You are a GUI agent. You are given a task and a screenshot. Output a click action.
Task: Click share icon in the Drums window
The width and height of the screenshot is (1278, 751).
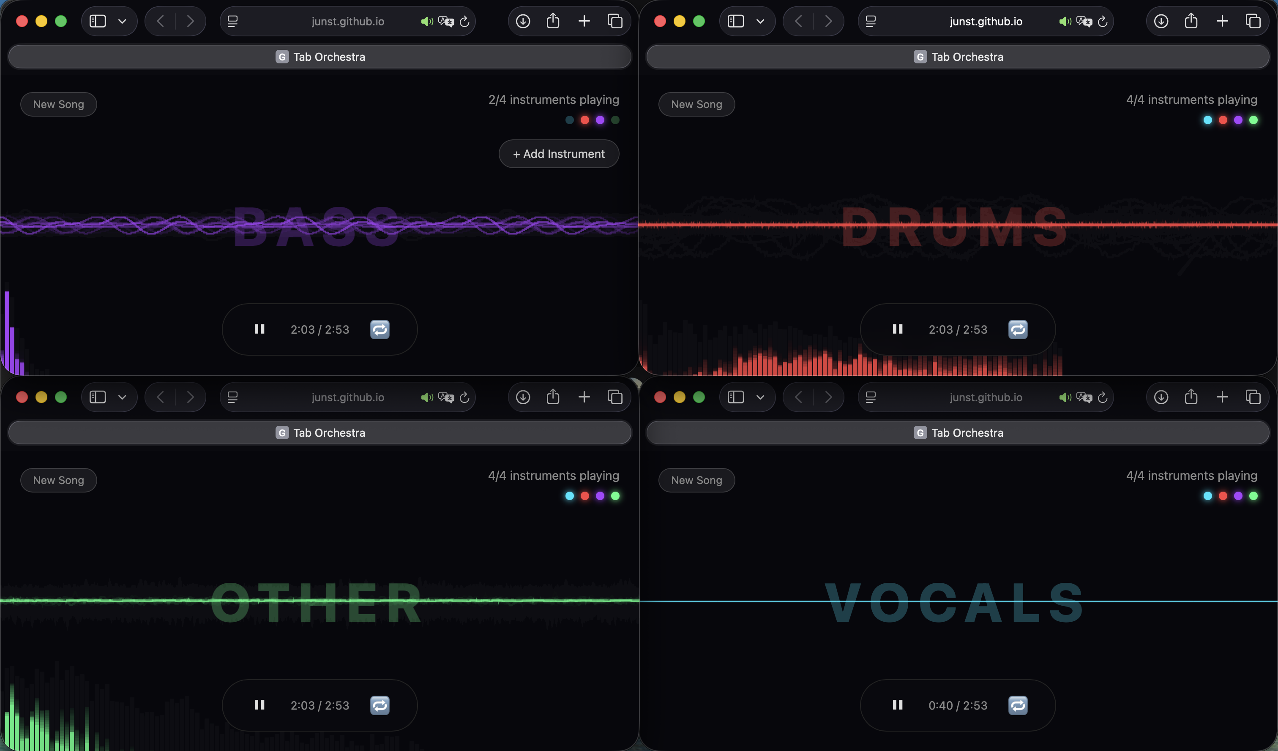[1191, 21]
